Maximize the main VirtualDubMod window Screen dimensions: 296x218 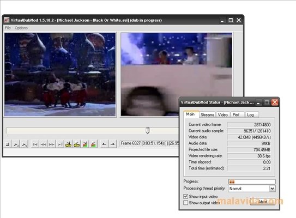tap(231, 20)
